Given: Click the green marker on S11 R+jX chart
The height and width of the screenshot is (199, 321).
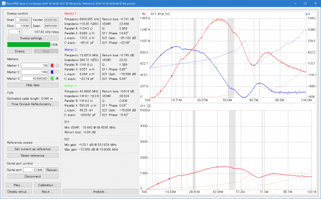Looking at the screenshot, I should tap(216, 20).
